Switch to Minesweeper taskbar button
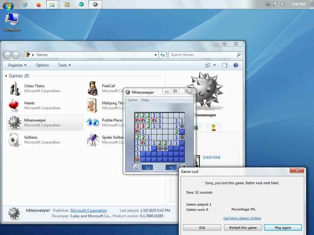314x235 pixels. tap(95, 5)
